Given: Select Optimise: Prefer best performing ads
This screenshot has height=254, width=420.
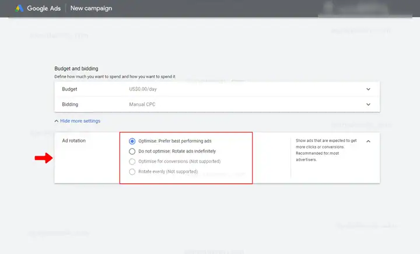Looking at the screenshot, I should pos(132,141).
